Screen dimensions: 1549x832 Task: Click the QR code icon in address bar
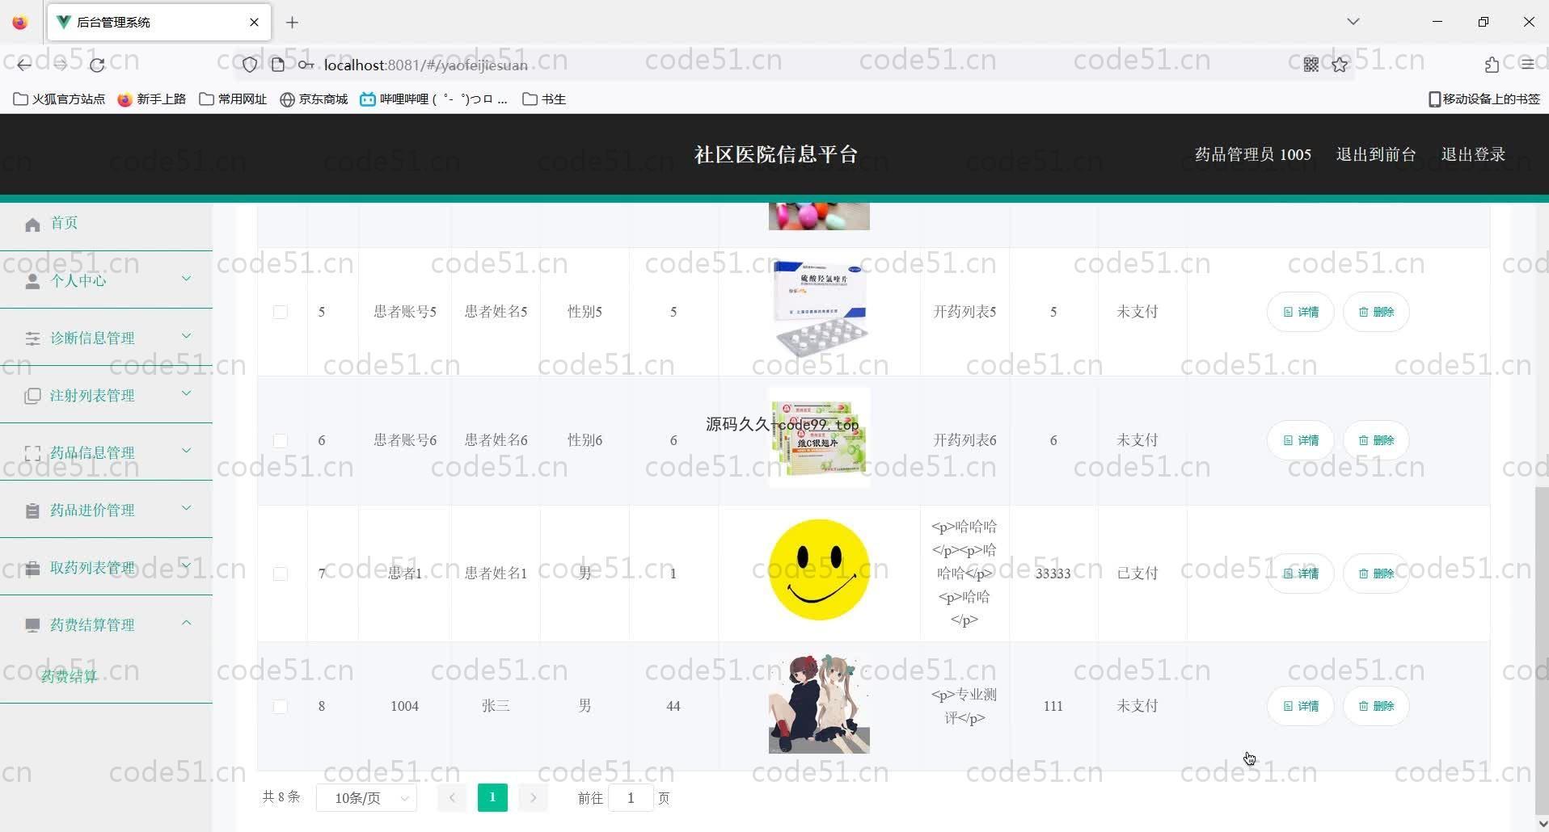click(x=1311, y=65)
